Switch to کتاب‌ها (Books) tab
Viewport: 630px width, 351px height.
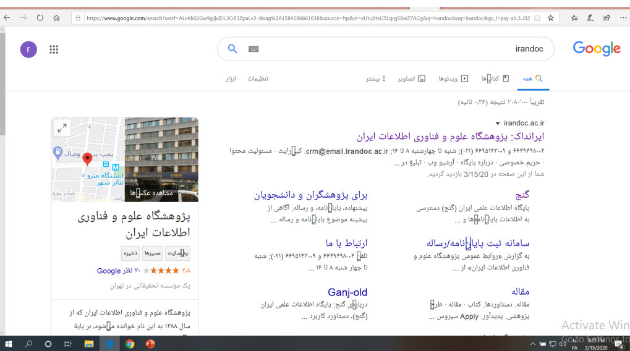tap(495, 78)
